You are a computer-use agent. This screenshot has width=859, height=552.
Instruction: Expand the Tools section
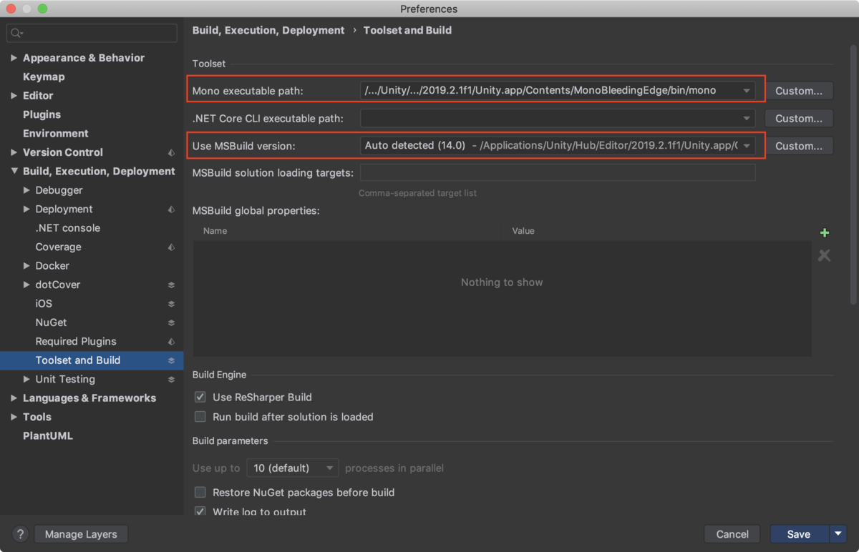[14, 418]
